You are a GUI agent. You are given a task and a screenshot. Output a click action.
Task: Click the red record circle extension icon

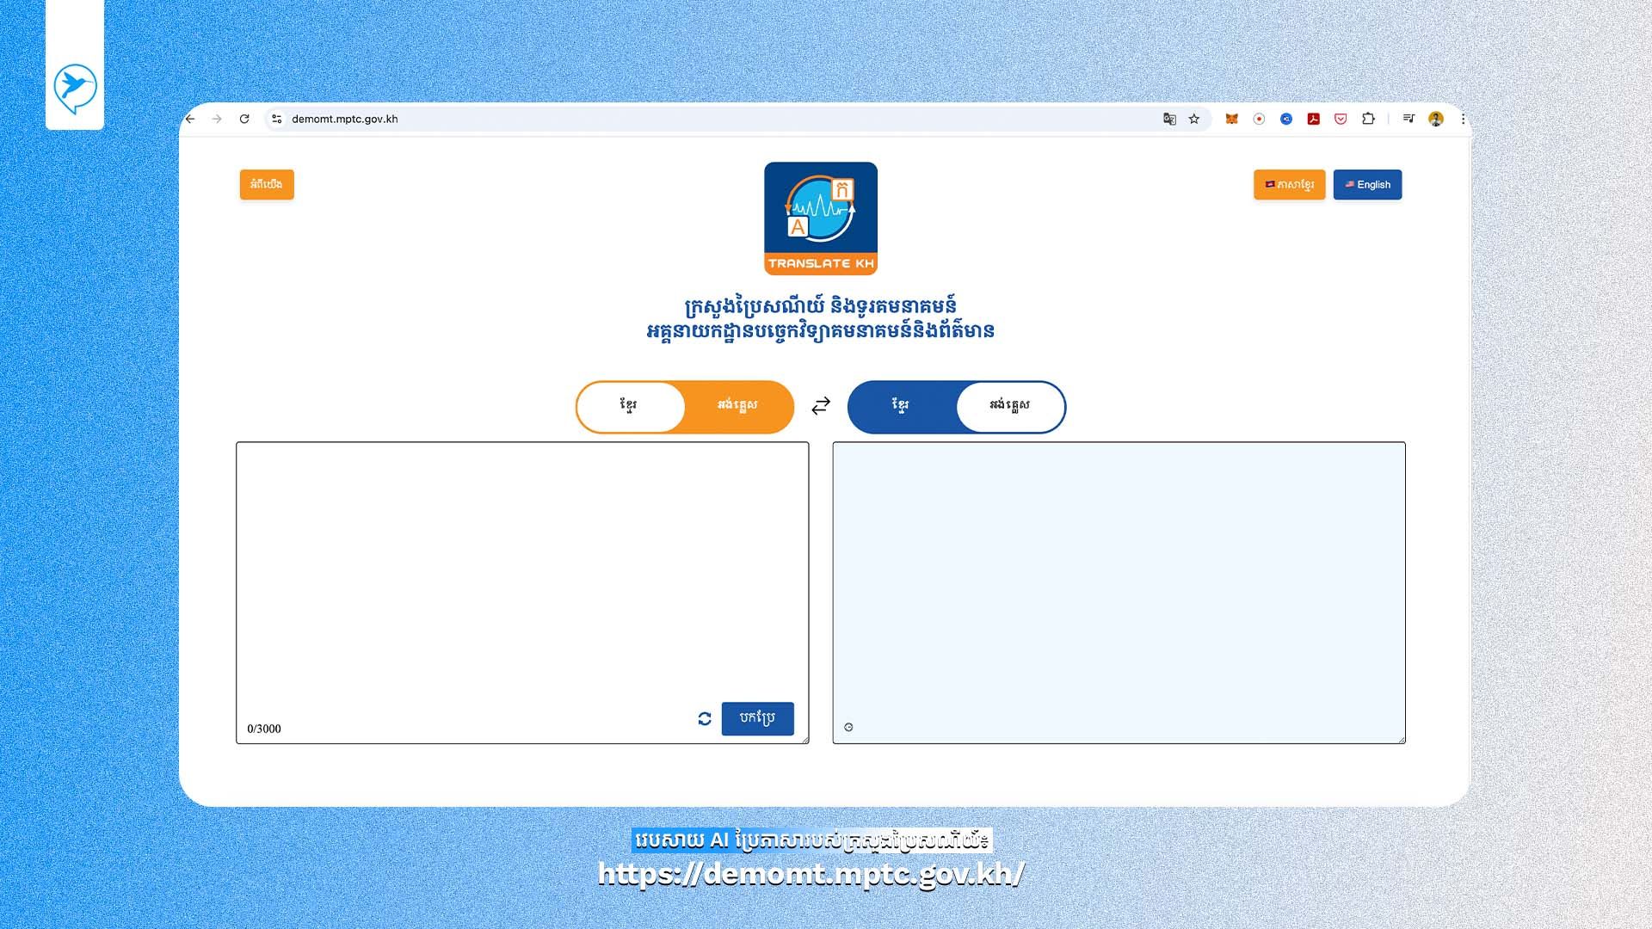click(x=1259, y=119)
